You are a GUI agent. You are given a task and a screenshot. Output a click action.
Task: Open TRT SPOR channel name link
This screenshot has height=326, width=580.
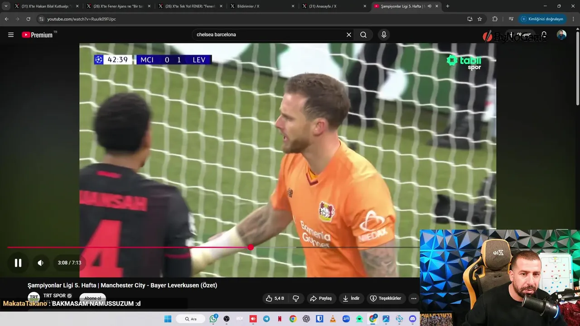pyautogui.click(x=54, y=296)
